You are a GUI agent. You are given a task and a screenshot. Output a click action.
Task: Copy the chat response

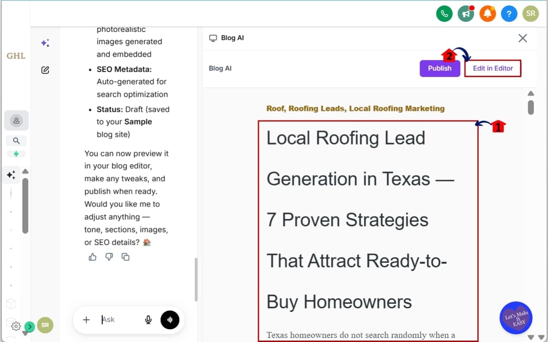click(126, 257)
